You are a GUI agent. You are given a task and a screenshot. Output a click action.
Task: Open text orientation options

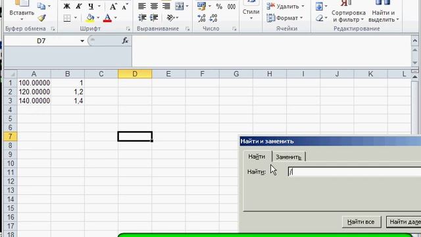coord(170,18)
